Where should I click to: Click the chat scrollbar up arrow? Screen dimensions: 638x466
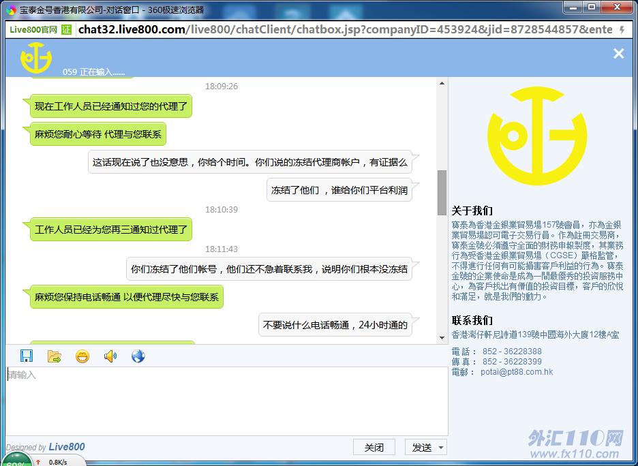(x=442, y=83)
